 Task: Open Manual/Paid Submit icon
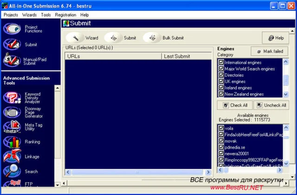pyautogui.click(x=12, y=59)
